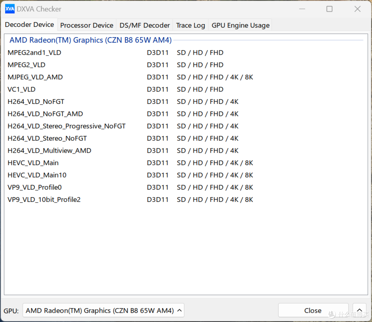Open the DS/MF Decoder tab

tap(145, 25)
